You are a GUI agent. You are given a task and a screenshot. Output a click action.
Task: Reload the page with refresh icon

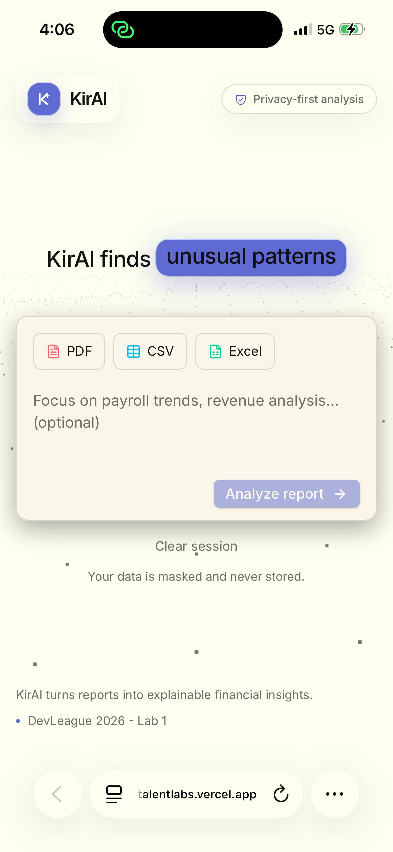[x=281, y=794]
